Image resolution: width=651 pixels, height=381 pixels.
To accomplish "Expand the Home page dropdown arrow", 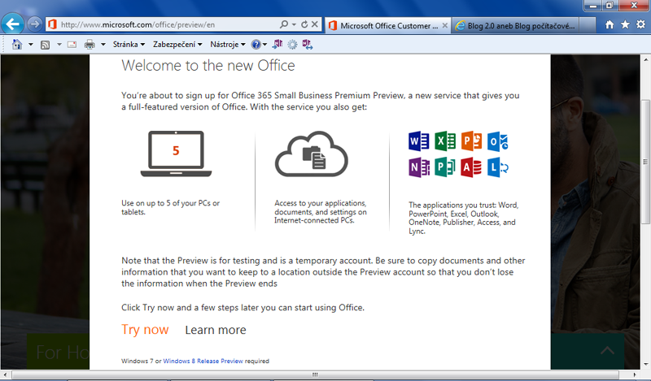I will click(30, 45).
